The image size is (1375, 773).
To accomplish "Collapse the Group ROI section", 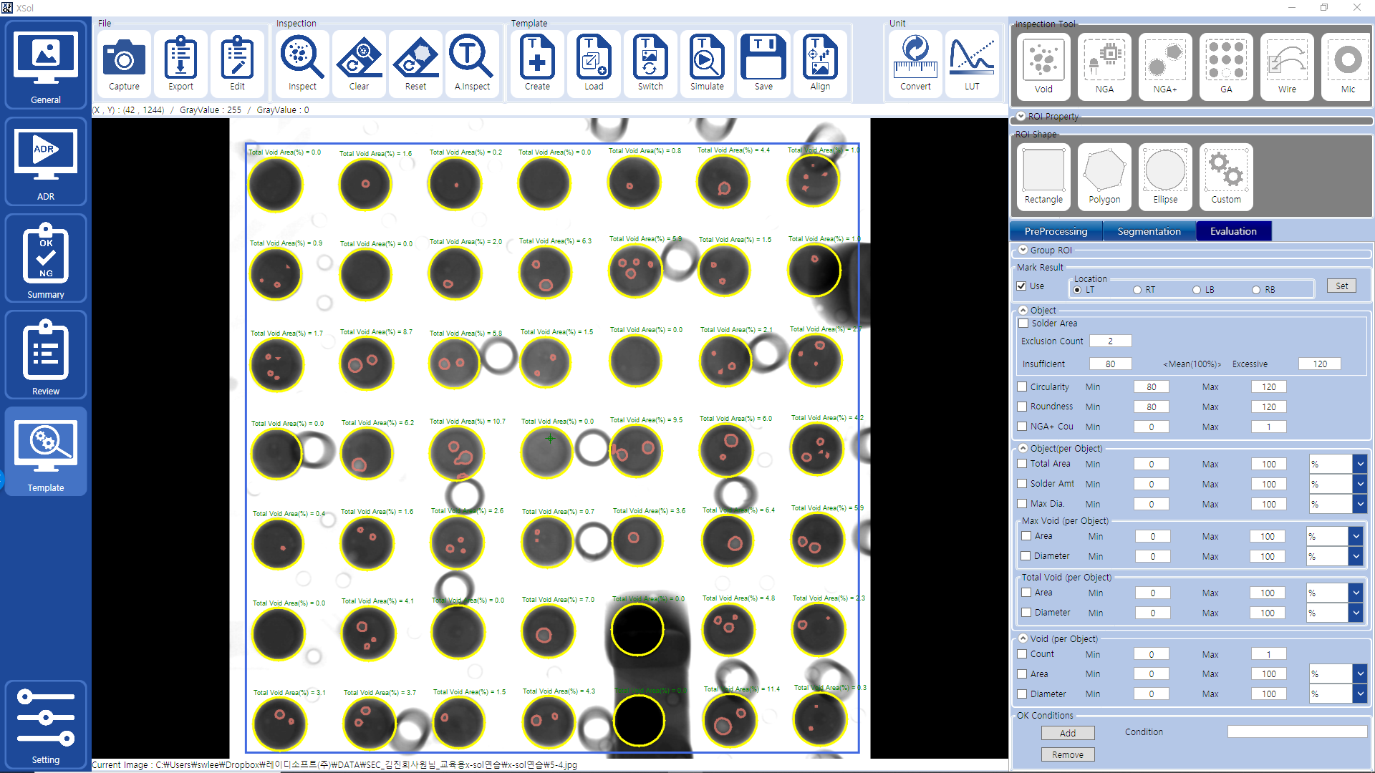I will 1023,250.
